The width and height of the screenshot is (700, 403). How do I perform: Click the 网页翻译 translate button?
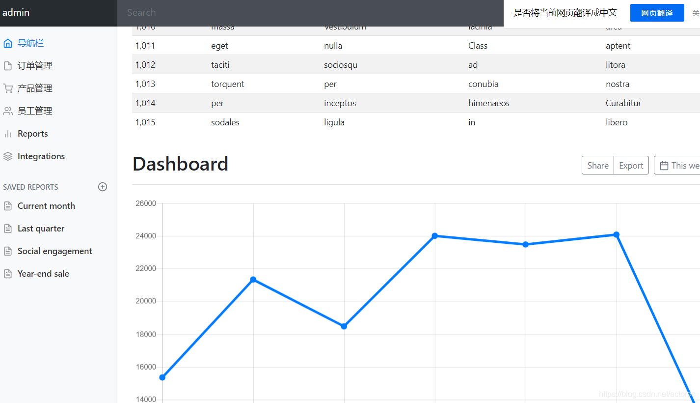(x=657, y=13)
